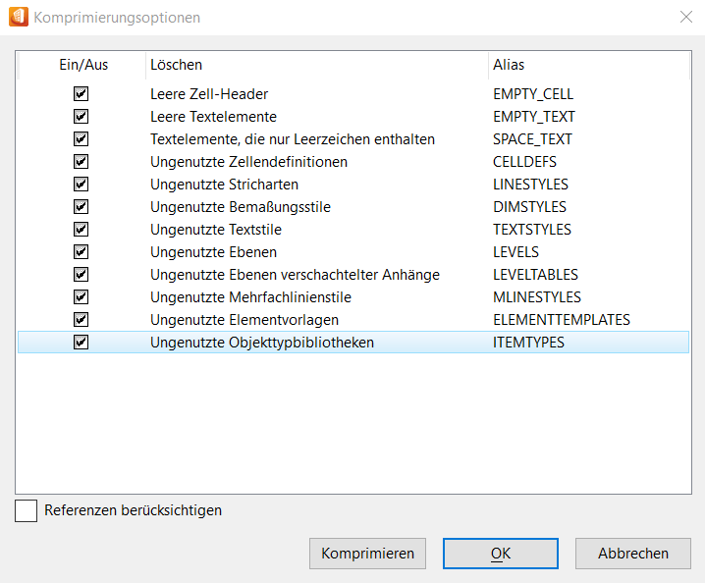Disable the Ungenutzte Ebenen checkbox
The height and width of the screenshot is (583, 705).
click(x=81, y=252)
